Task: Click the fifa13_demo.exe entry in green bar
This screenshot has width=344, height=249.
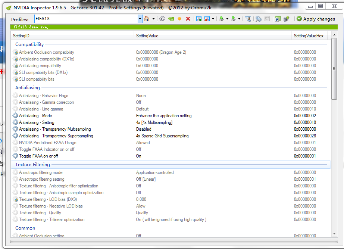Action: (31, 27)
